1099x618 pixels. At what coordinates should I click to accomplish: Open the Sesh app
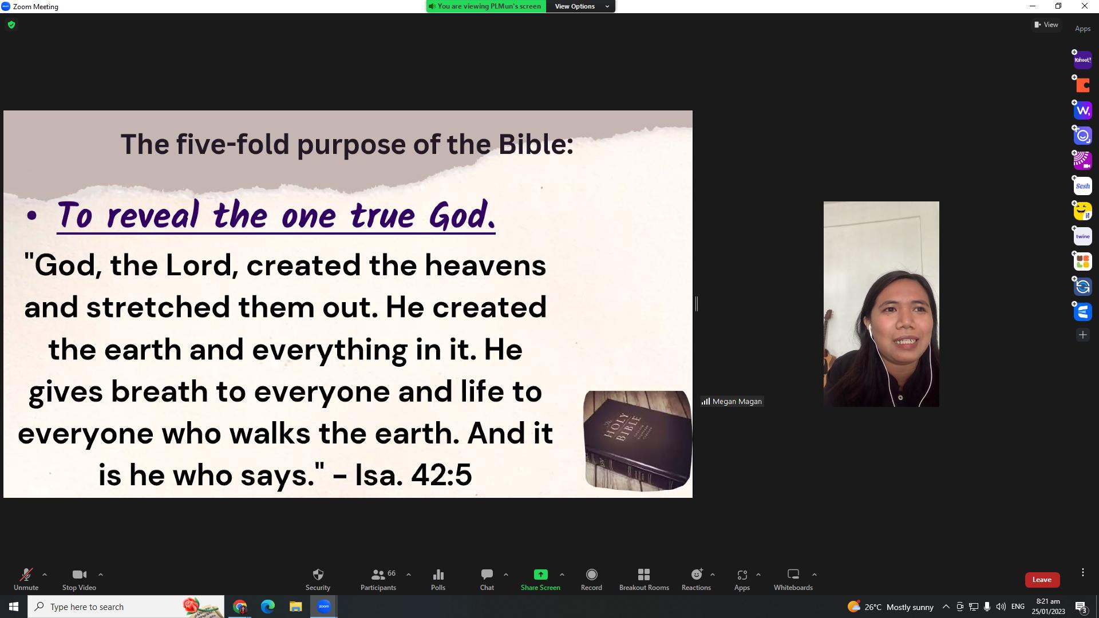click(1082, 186)
